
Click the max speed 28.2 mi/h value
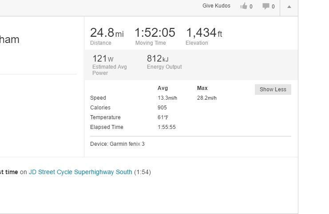click(206, 98)
